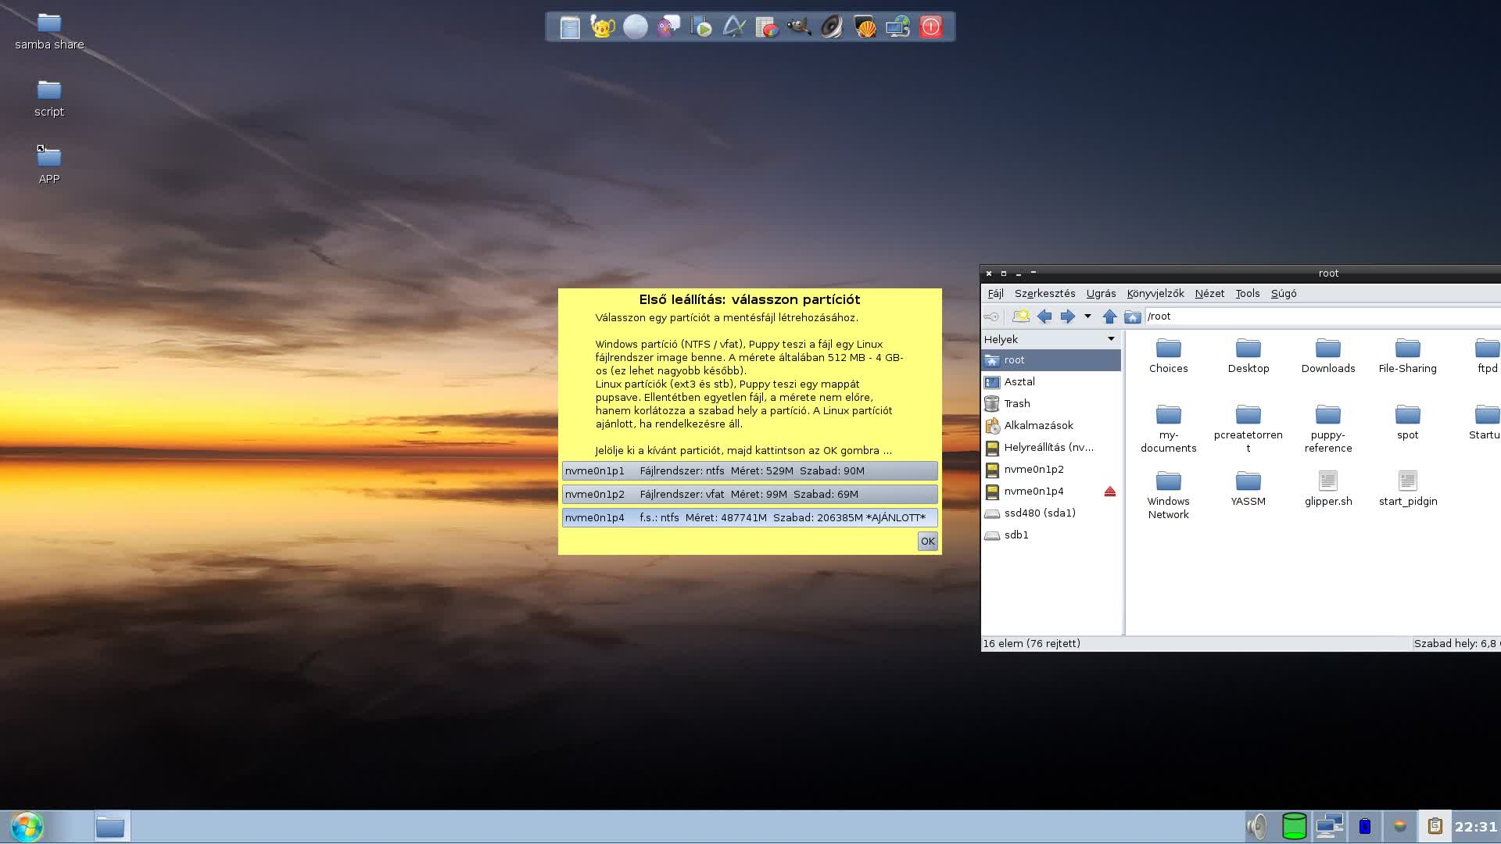
Task: Select the File-Sharing folder
Action: (x=1408, y=356)
